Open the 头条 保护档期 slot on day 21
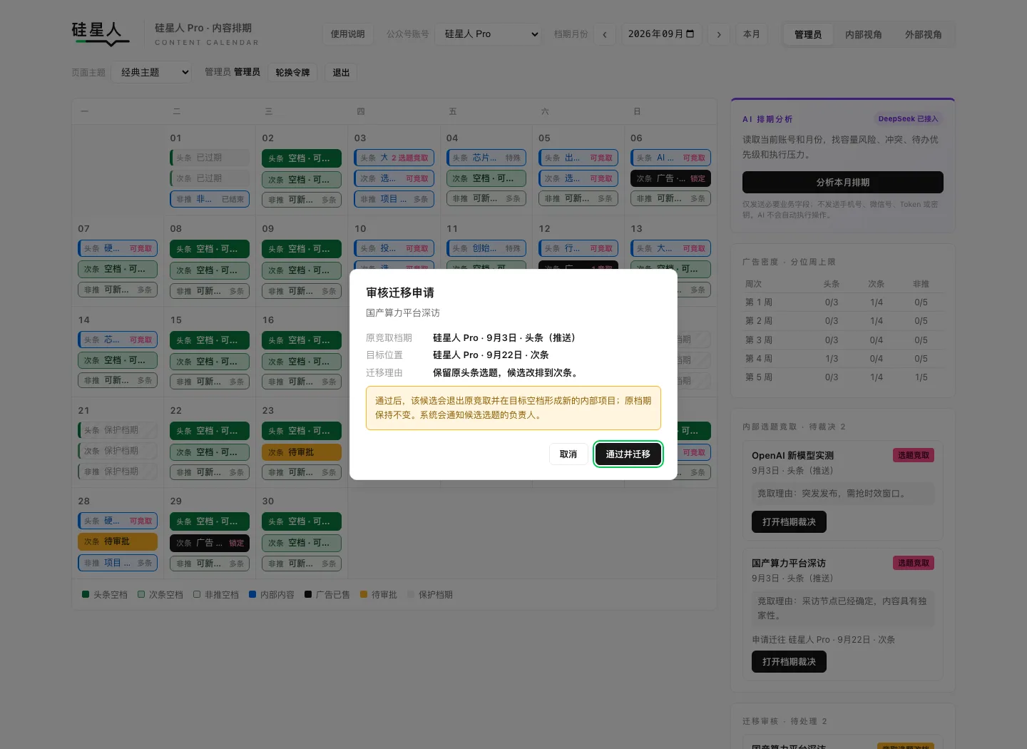 [118, 430]
